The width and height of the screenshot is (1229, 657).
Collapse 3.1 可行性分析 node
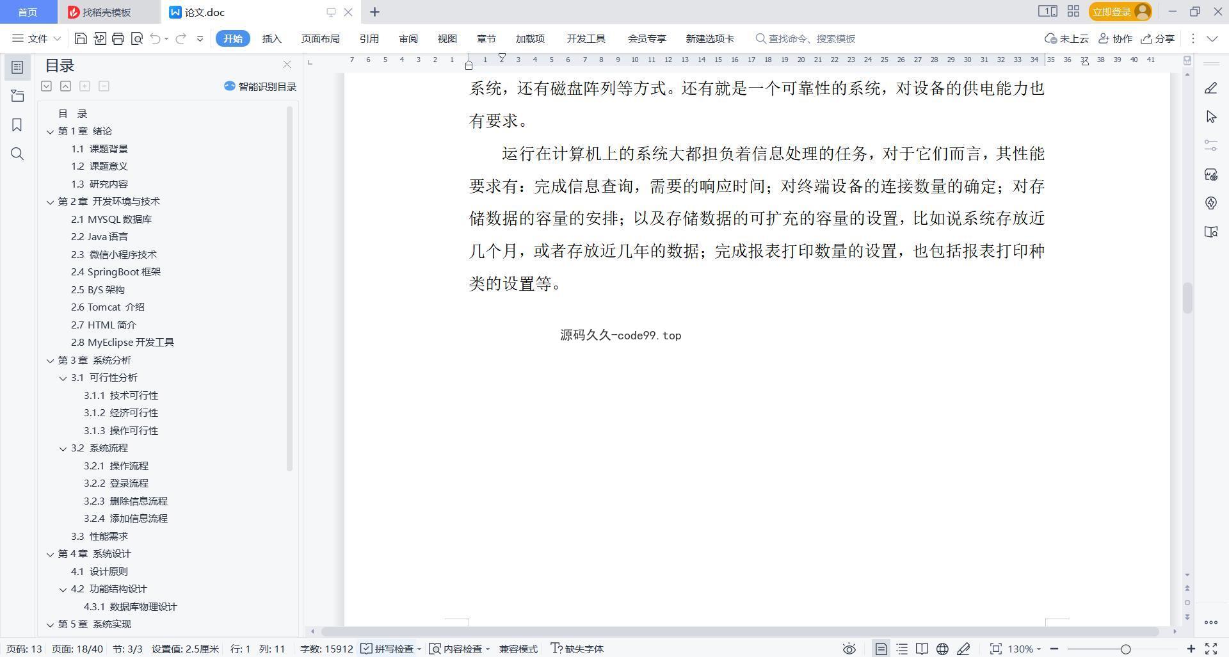tap(63, 378)
